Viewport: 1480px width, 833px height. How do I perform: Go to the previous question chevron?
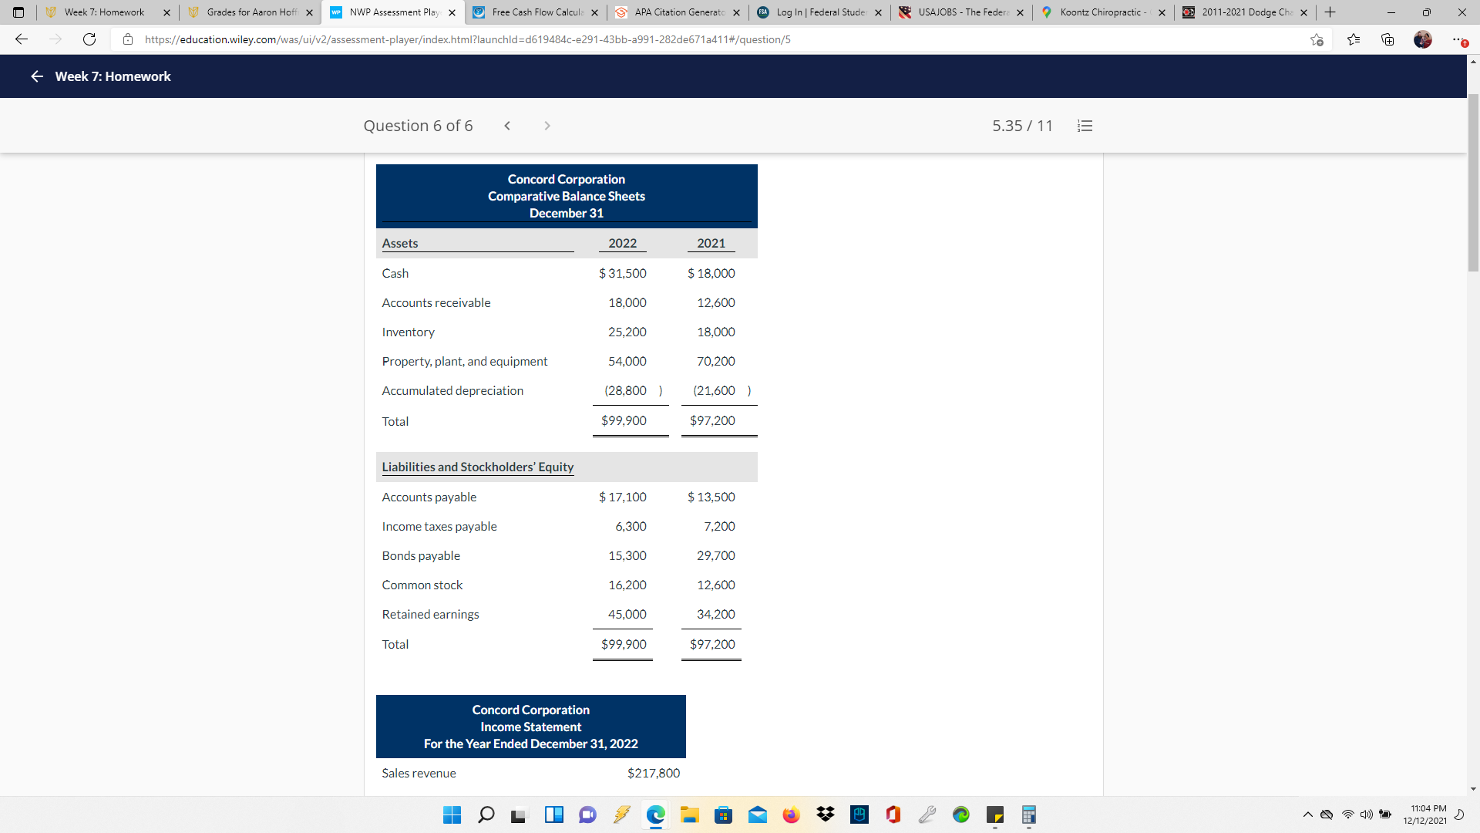click(507, 126)
